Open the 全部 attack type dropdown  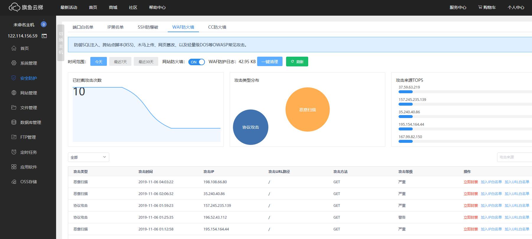pyautogui.click(x=89, y=157)
